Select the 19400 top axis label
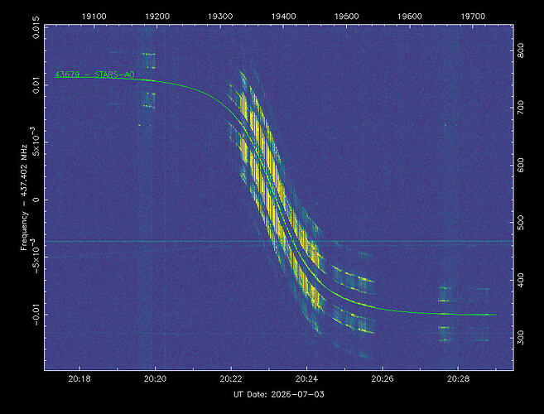The height and width of the screenshot is (414, 544). 283,17
